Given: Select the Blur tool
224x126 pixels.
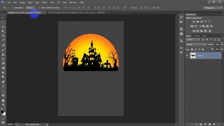Looking at the screenshot, I should coord(3,72).
